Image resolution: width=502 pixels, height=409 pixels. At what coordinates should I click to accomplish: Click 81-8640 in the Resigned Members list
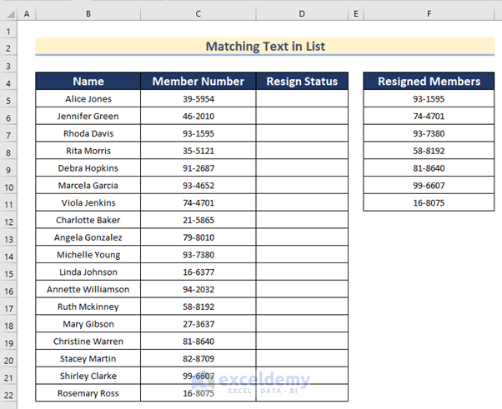pos(429,168)
